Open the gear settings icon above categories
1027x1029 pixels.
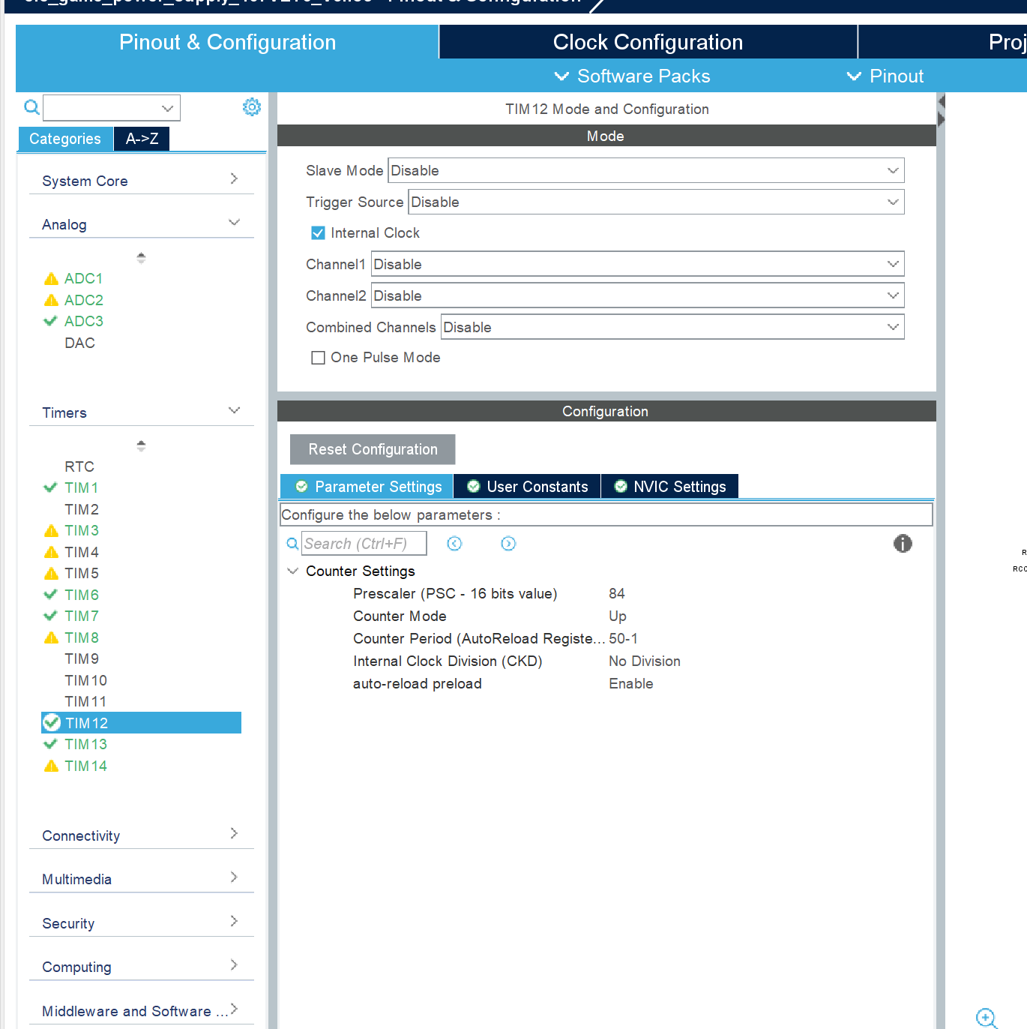click(x=252, y=106)
